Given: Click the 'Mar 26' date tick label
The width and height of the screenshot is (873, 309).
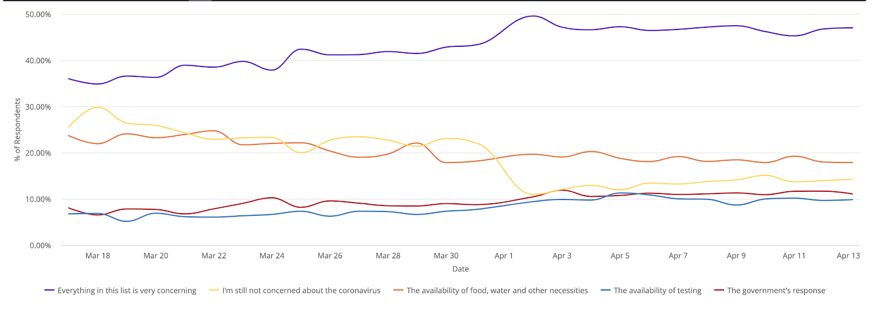Looking at the screenshot, I should tap(330, 256).
